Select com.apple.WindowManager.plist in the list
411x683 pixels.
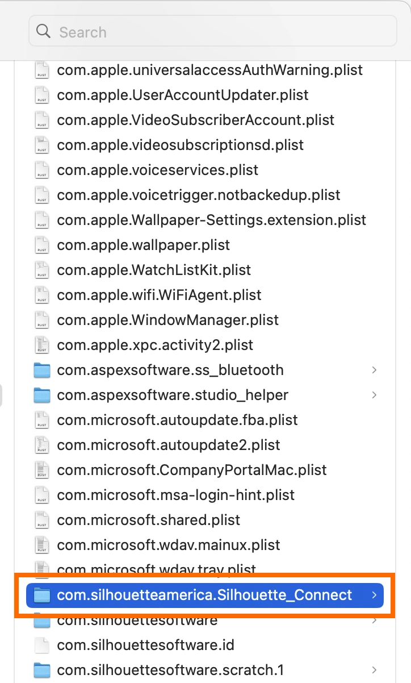click(x=168, y=320)
